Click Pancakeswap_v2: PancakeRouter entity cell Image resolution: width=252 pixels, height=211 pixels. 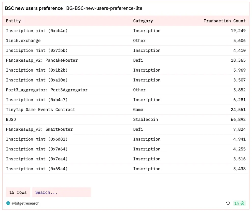click(x=42, y=60)
